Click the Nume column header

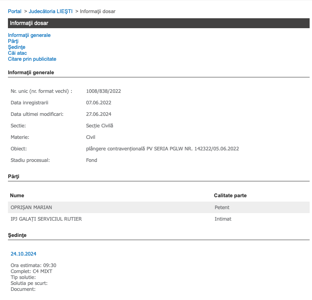(x=17, y=196)
